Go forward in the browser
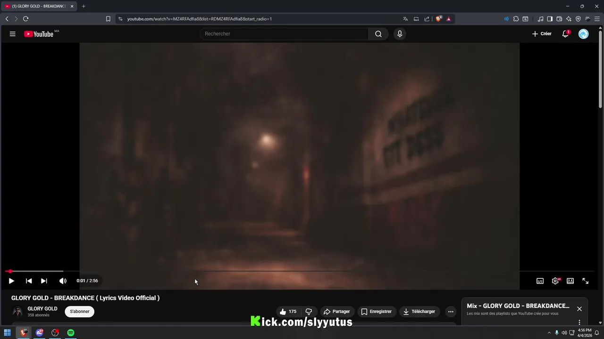604x339 pixels. click(x=16, y=19)
